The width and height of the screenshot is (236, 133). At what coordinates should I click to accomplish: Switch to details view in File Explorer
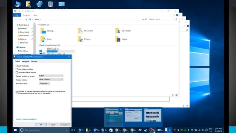173,95
